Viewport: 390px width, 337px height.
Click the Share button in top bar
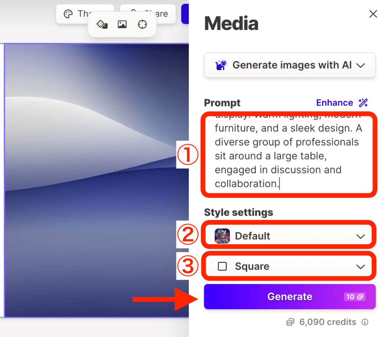(x=148, y=14)
